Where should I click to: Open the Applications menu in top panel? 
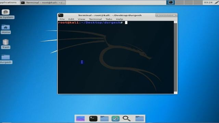(x=8, y=2)
